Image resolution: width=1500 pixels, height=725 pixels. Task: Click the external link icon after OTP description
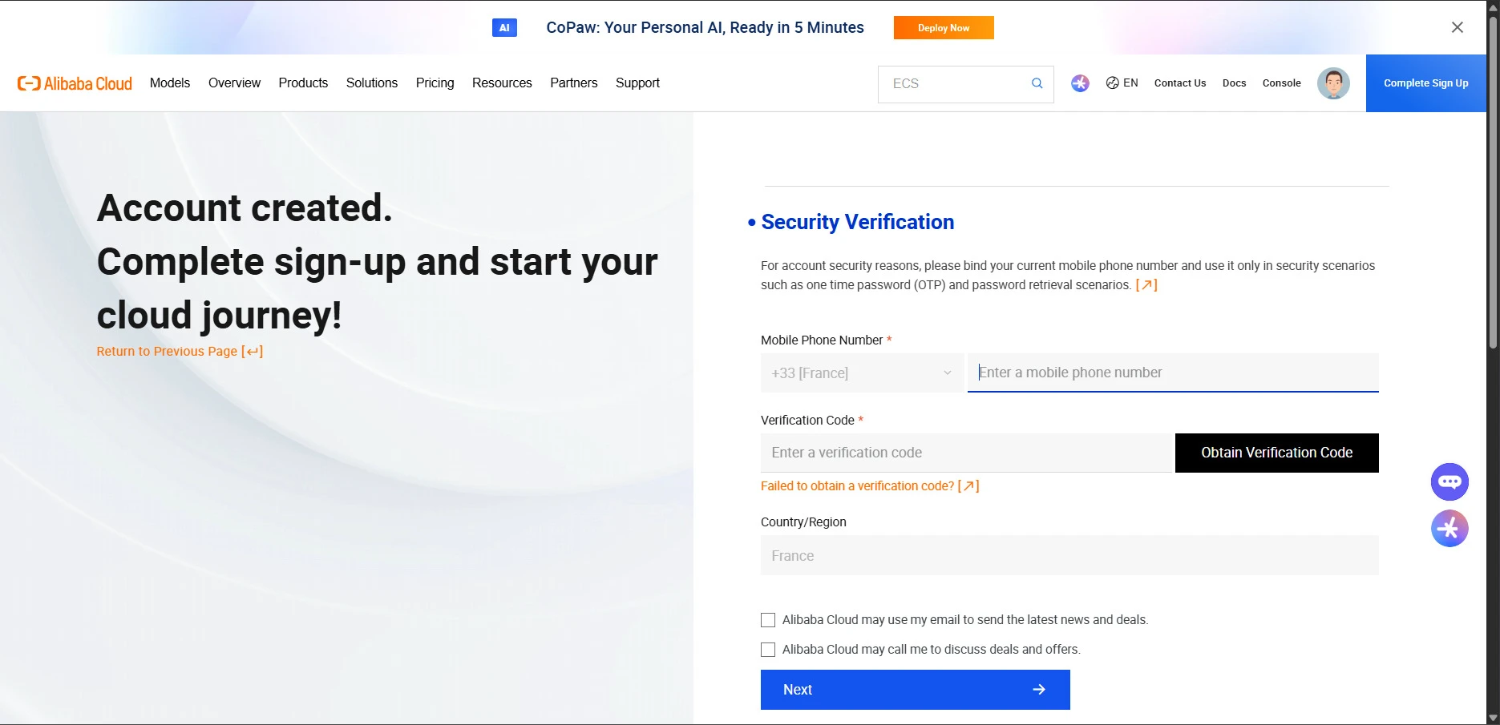[1146, 285]
